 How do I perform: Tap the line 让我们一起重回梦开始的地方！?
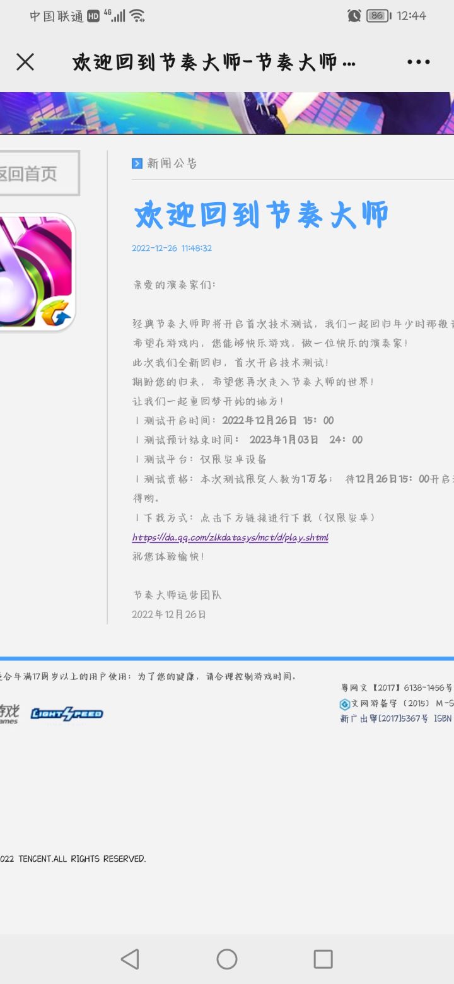208,401
